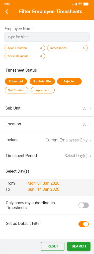Turn off Set as Default Filter

[84, 224]
